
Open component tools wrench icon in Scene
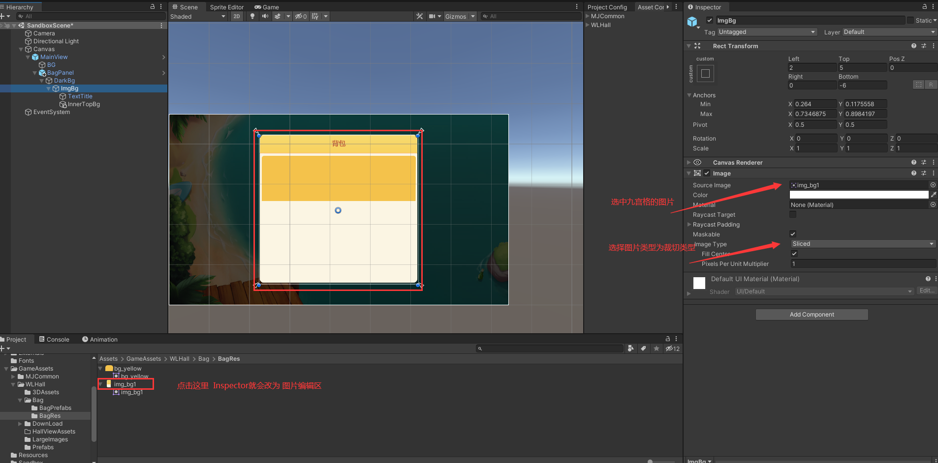point(419,16)
